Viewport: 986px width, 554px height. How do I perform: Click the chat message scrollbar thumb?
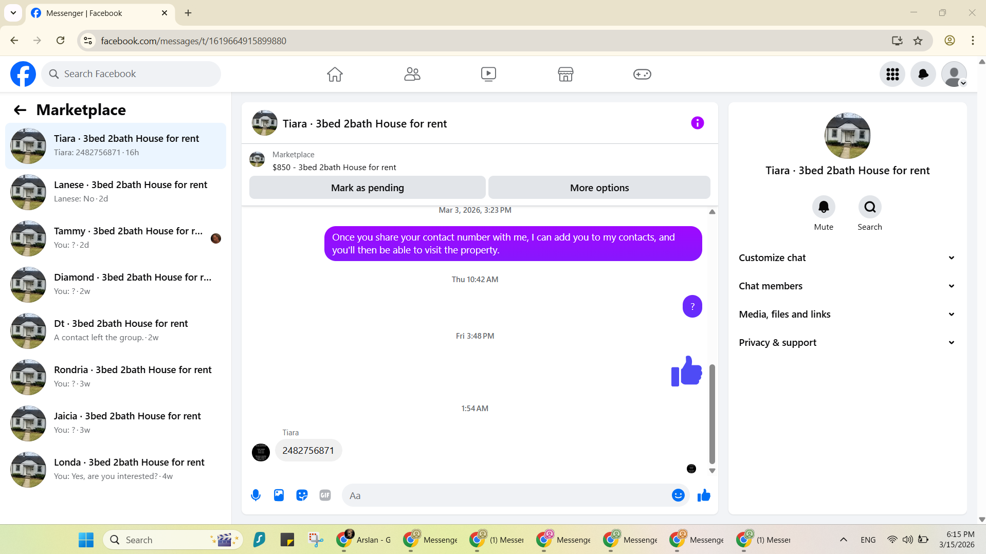[712, 414]
